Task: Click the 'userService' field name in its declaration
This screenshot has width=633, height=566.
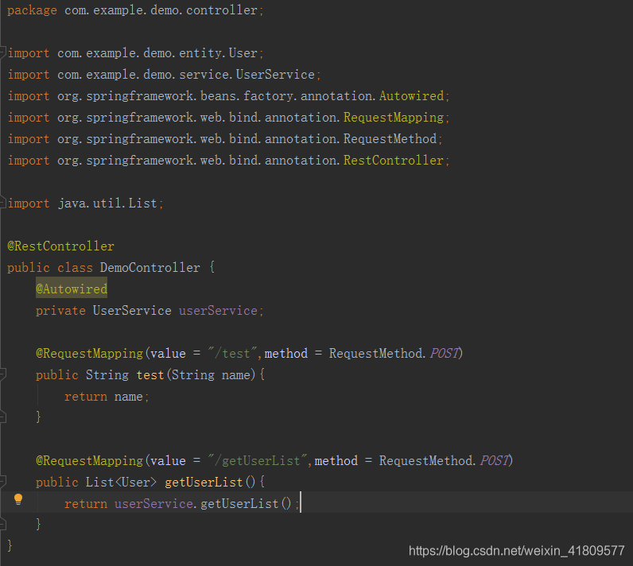Action: (x=218, y=310)
